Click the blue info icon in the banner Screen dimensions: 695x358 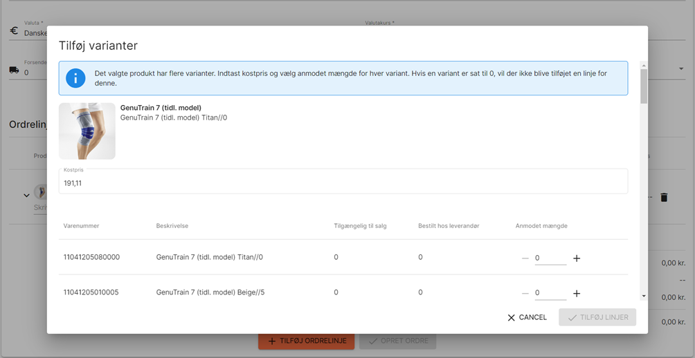tap(75, 78)
